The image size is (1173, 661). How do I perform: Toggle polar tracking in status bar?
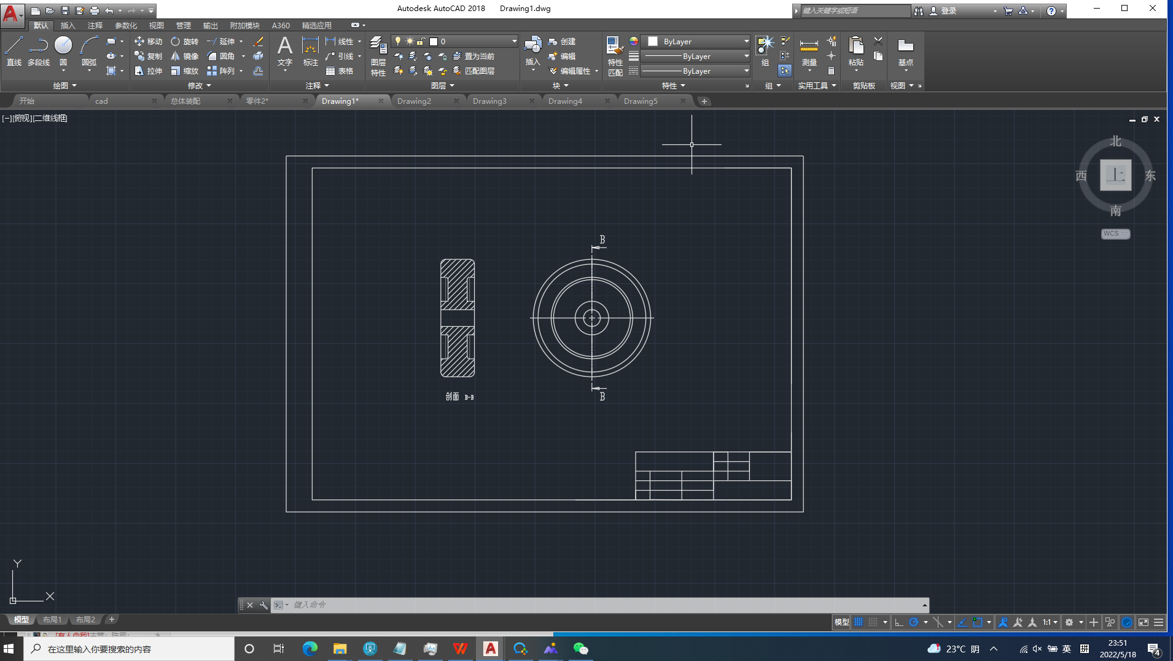pyautogui.click(x=914, y=622)
